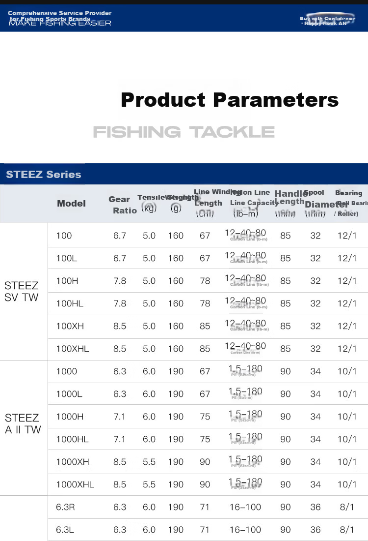The width and height of the screenshot is (368, 541).
Task: Select model cell '1000'
Action: coord(66,371)
